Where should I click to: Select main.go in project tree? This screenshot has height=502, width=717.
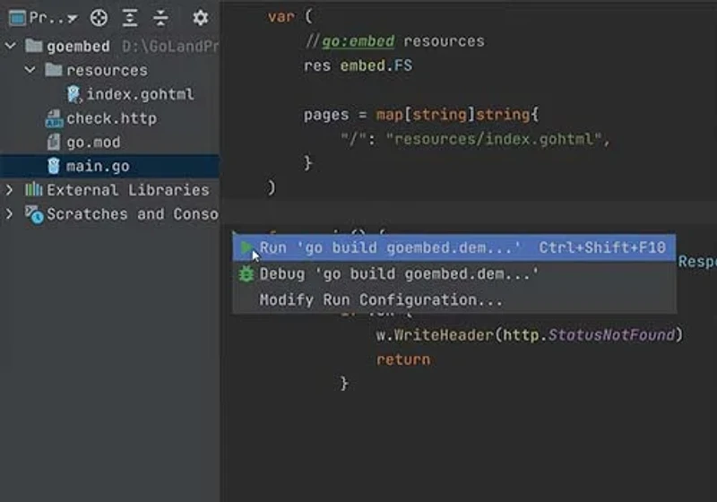(109, 166)
